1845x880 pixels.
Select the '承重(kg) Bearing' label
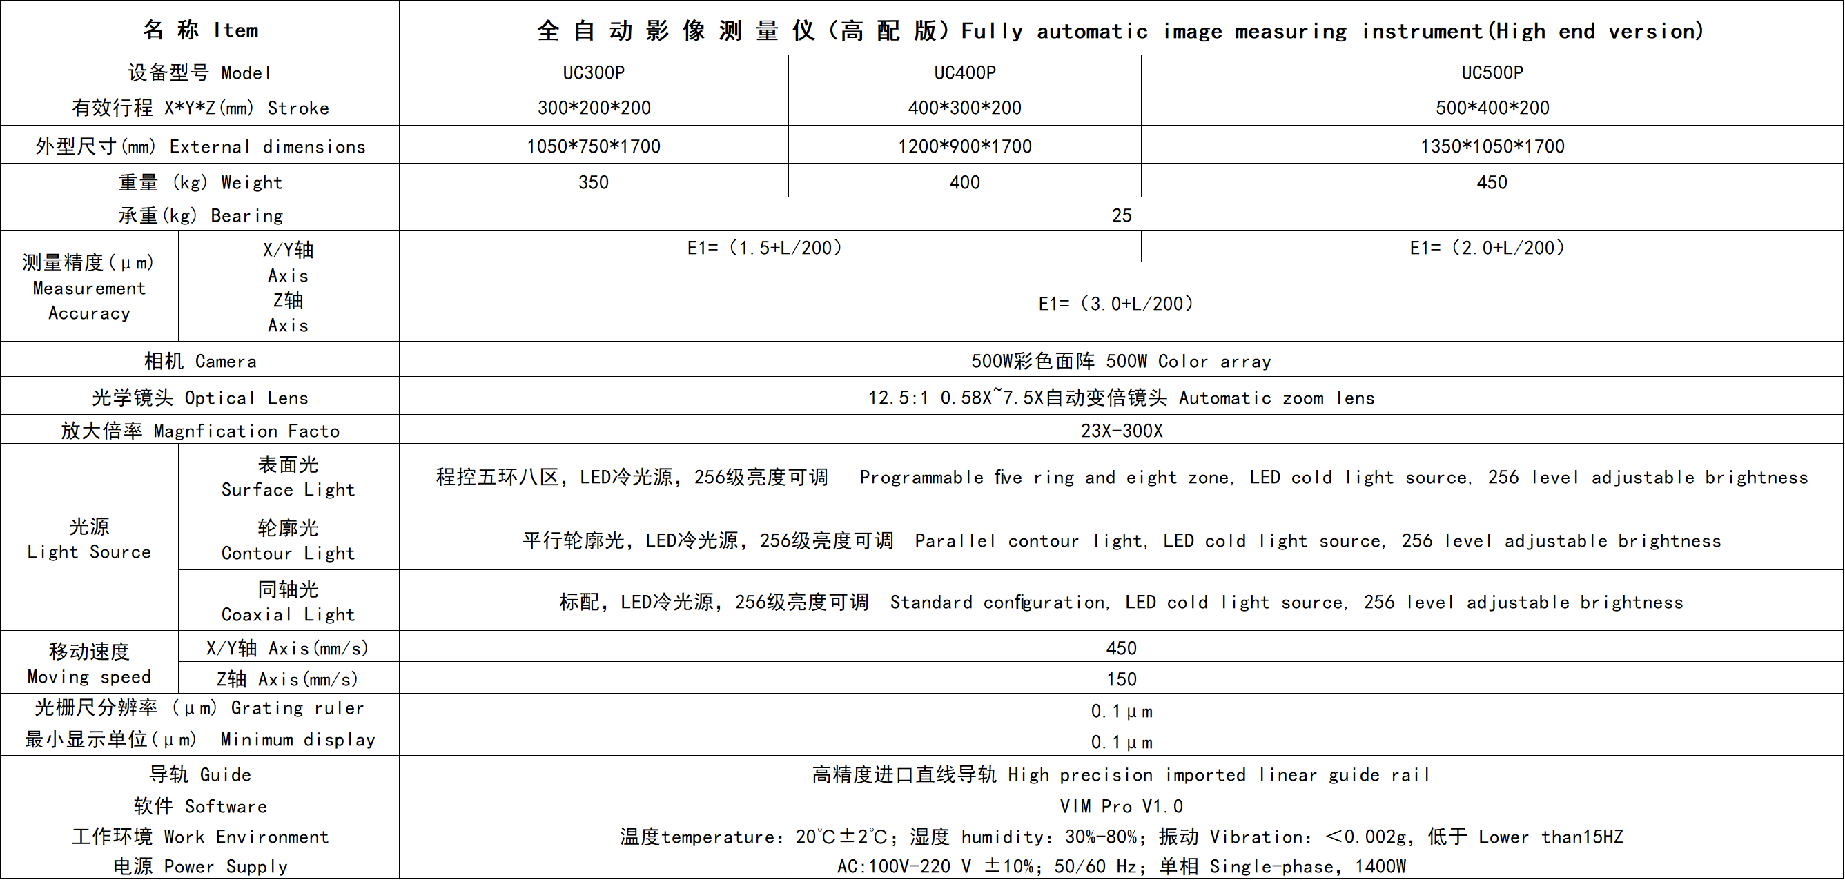(201, 215)
